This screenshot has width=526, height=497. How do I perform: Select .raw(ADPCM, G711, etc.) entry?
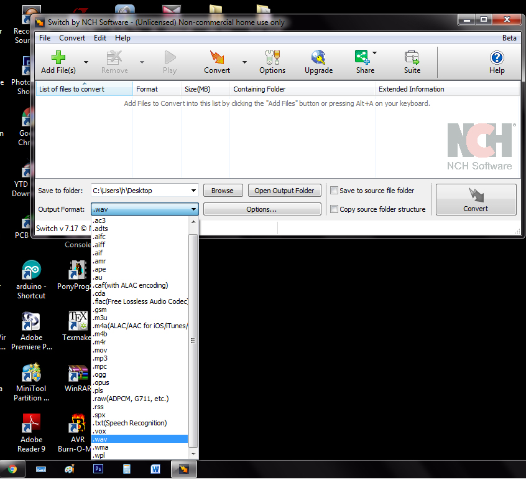click(x=139, y=399)
